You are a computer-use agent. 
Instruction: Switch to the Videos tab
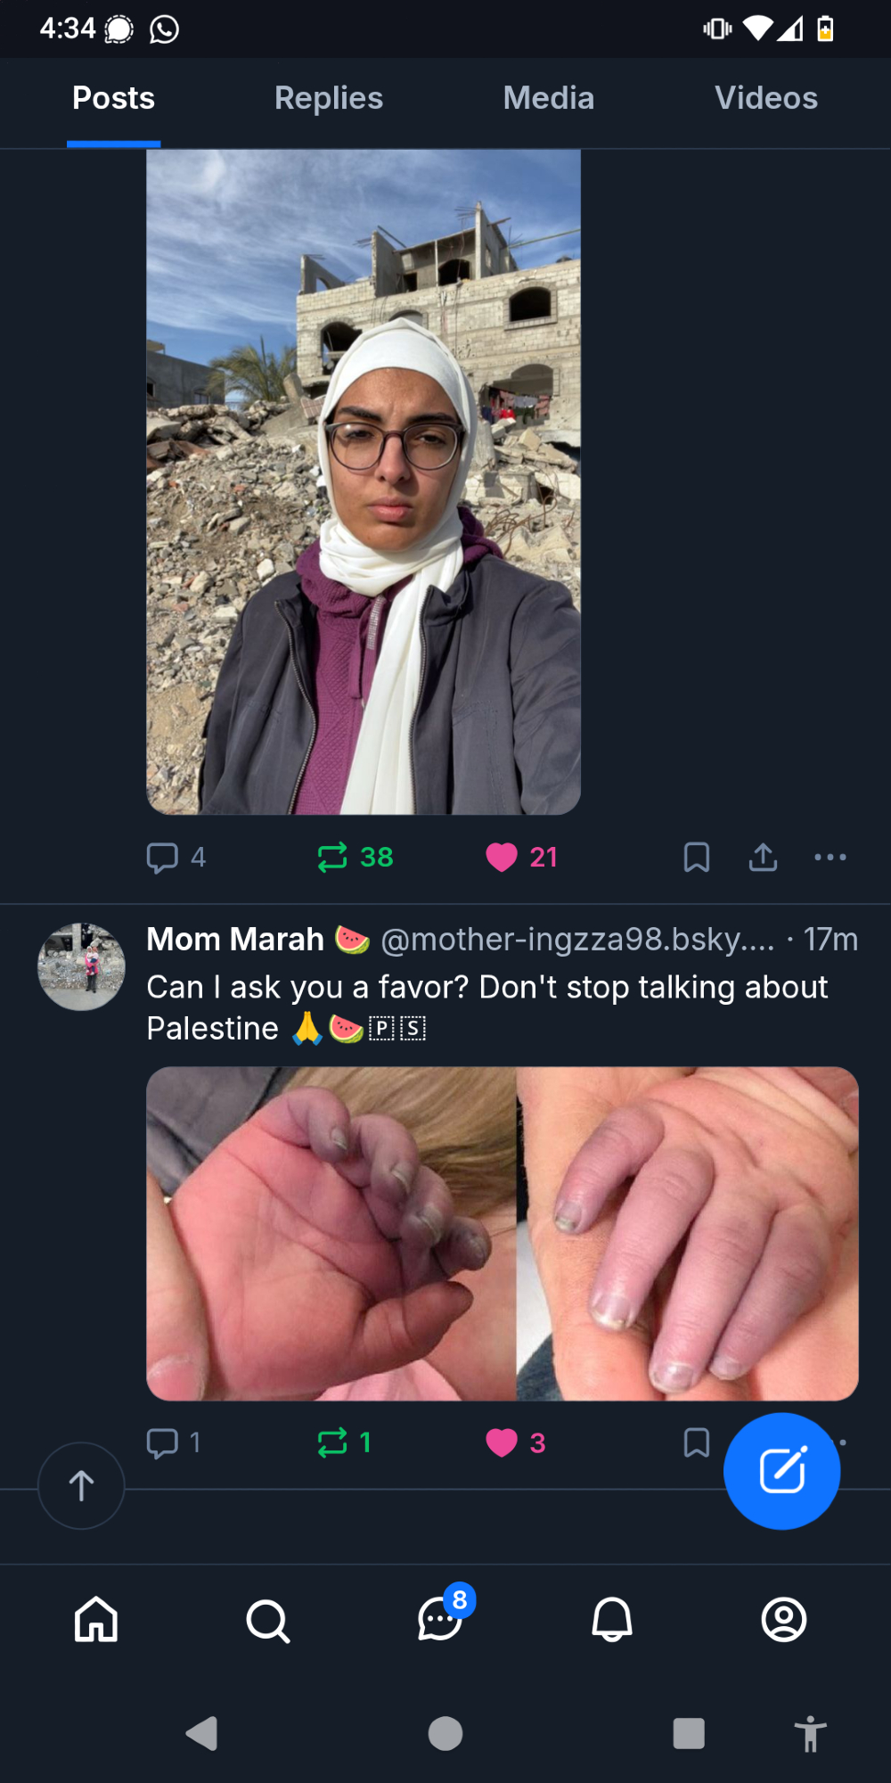pos(766,98)
